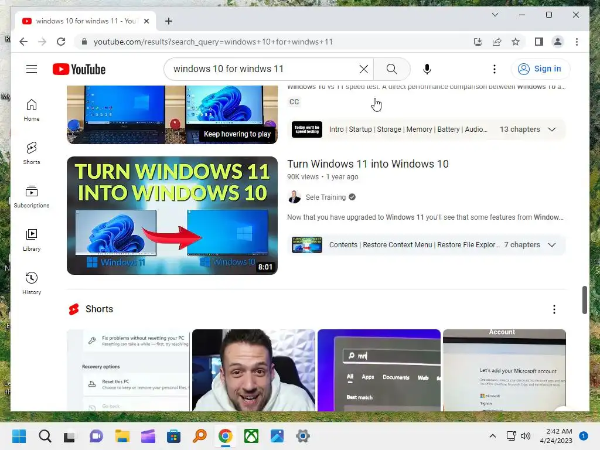Click the YouTube logo
Screen dimensions: 600x450
(x=79, y=69)
